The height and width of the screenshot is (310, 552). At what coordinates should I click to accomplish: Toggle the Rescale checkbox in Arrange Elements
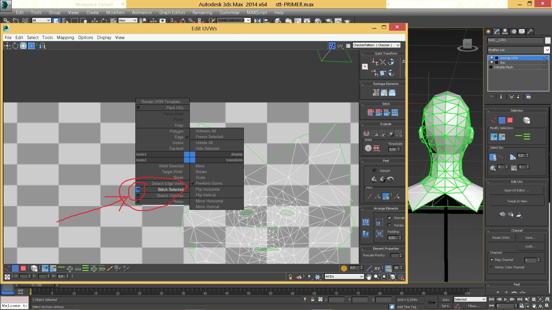click(389, 218)
